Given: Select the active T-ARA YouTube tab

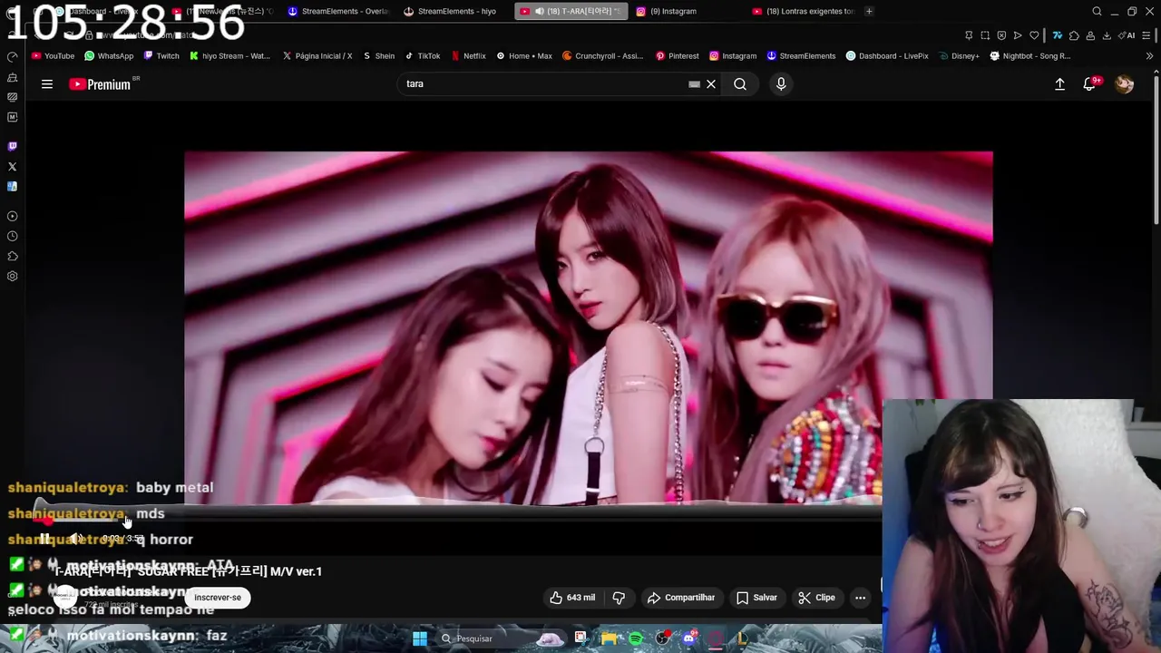Looking at the screenshot, I should [x=571, y=11].
